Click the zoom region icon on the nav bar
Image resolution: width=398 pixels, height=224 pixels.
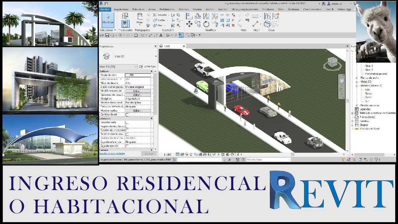342,90
